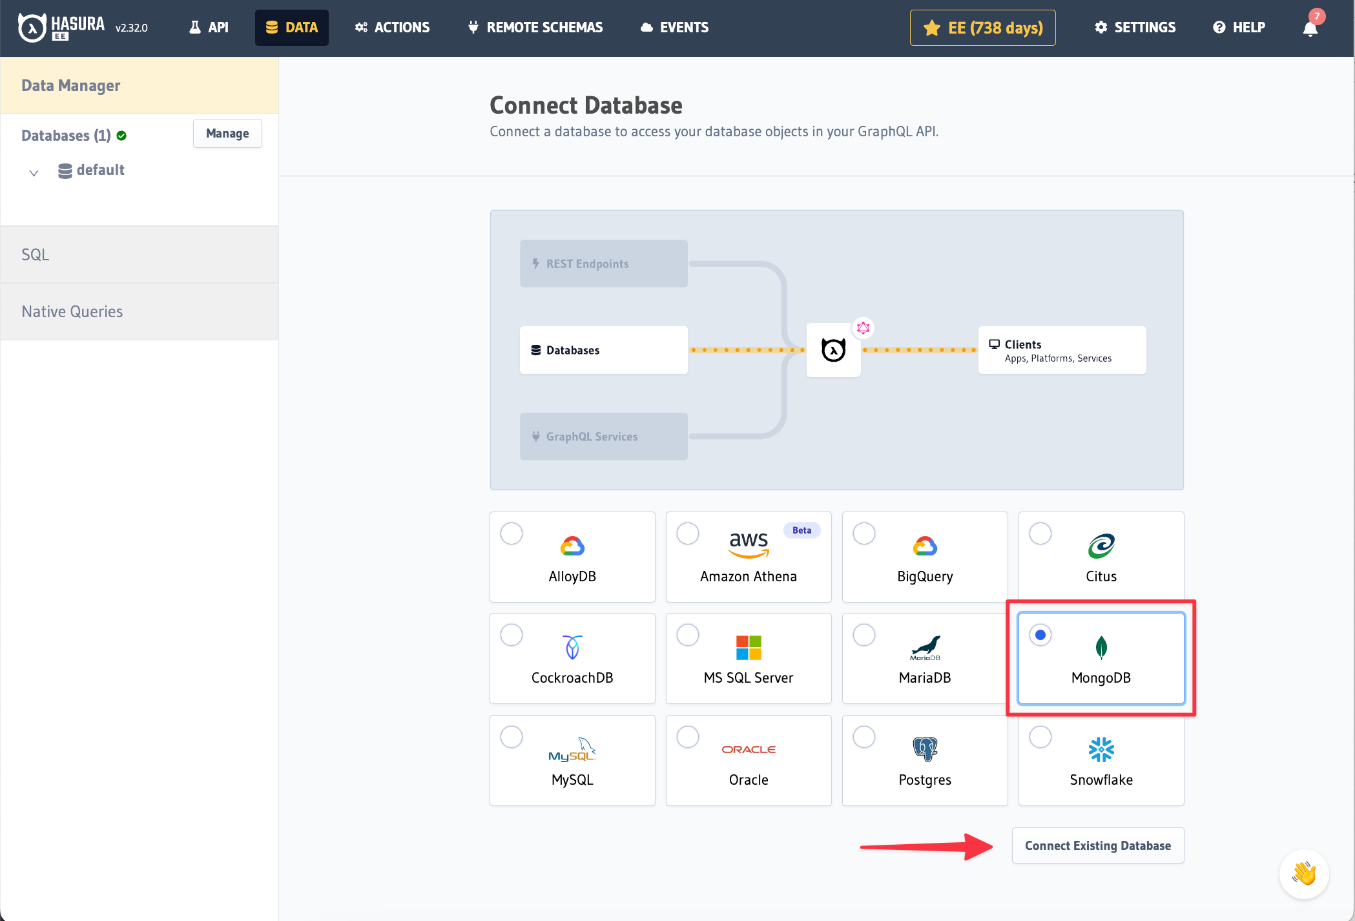This screenshot has height=921, width=1355.
Task: Select the Snowflake radio button
Action: [x=1040, y=737]
